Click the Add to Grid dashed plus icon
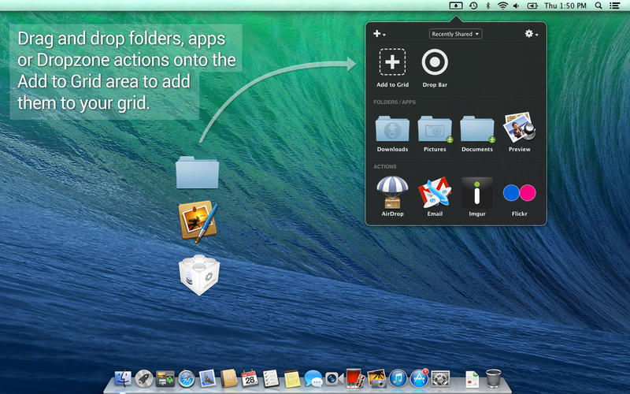This screenshot has height=394, width=630. coord(392,62)
